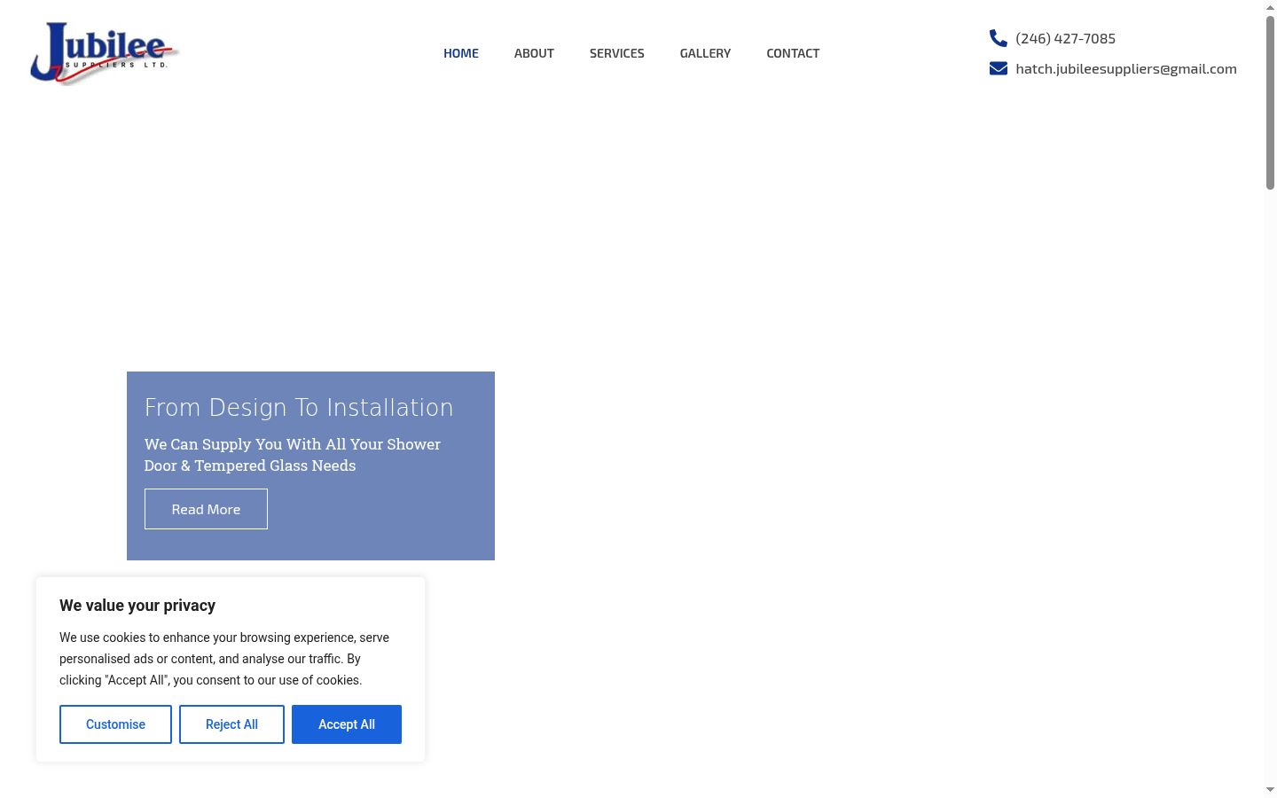The image size is (1277, 798).
Task: Click the Read More button
Action: [x=206, y=509]
